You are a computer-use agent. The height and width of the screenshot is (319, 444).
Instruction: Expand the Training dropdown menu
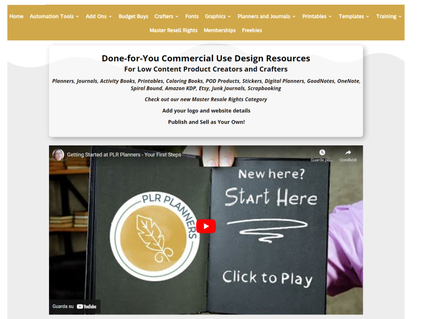(388, 16)
